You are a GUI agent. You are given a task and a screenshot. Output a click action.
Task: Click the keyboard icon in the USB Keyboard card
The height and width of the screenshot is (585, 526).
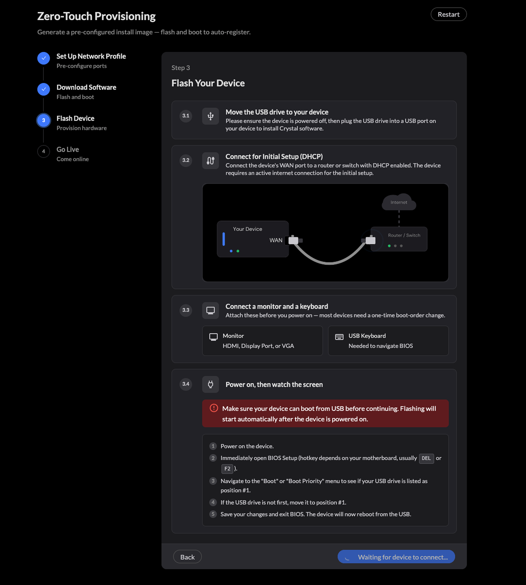[339, 337]
